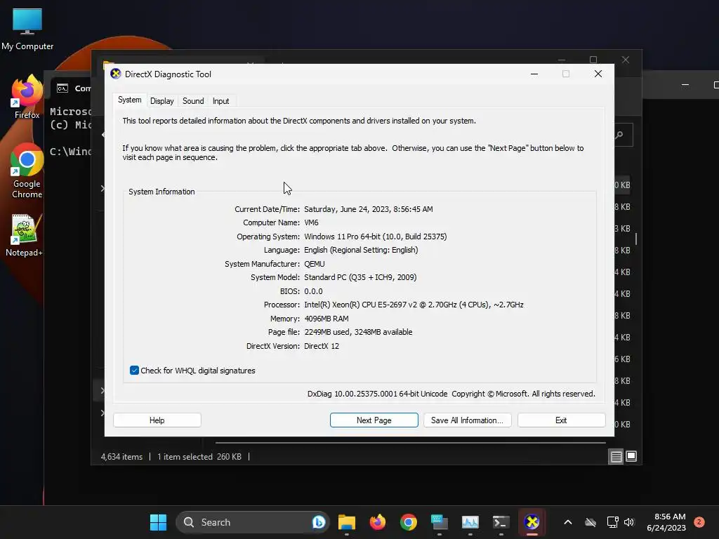This screenshot has width=719, height=539.
Task: Click the File Explorer search magnifier
Action: point(619,135)
